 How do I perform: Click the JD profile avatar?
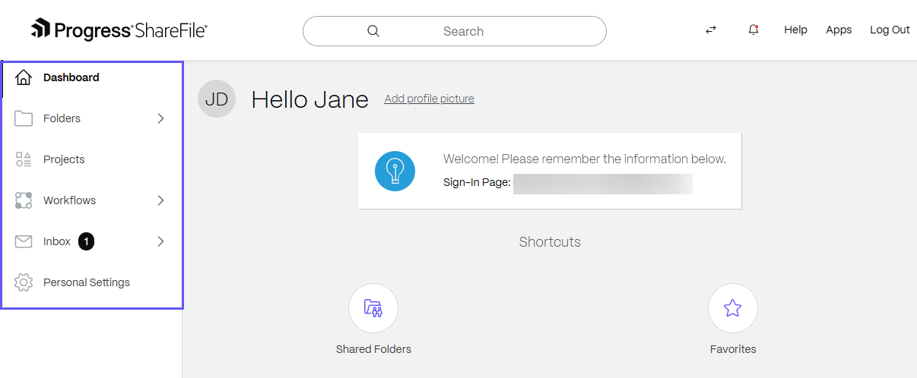click(217, 99)
